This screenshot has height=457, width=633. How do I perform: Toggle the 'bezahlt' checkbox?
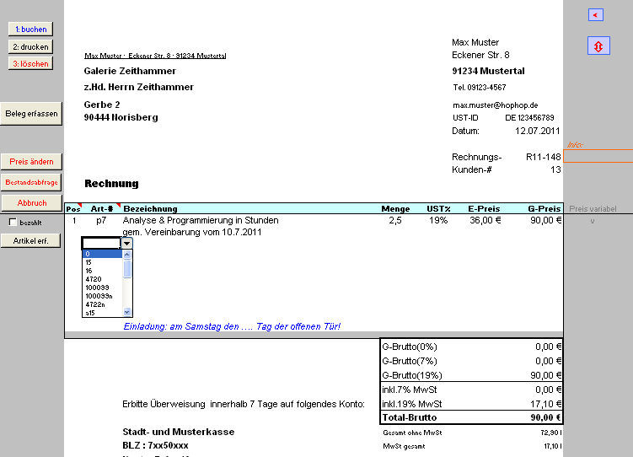13,223
